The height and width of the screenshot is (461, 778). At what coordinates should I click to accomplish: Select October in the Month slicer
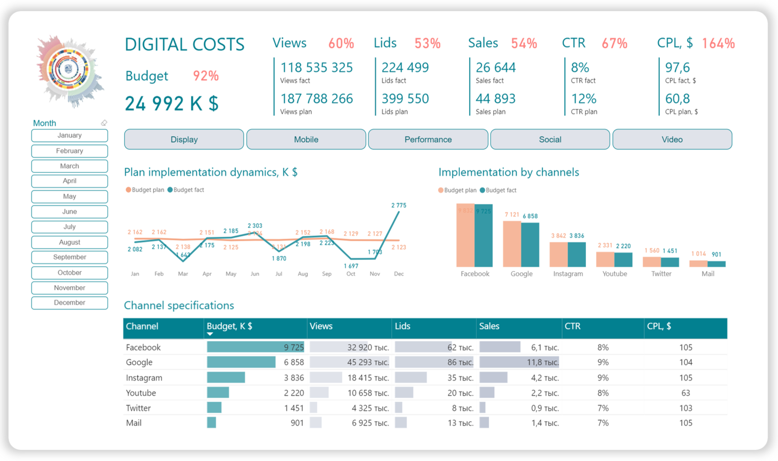click(x=69, y=272)
